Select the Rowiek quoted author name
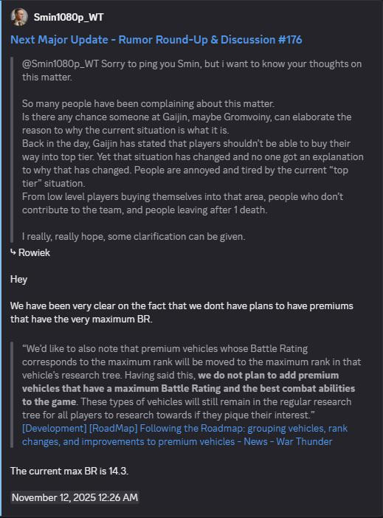Image resolution: width=383 pixels, height=518 pixels. [35, 252]
